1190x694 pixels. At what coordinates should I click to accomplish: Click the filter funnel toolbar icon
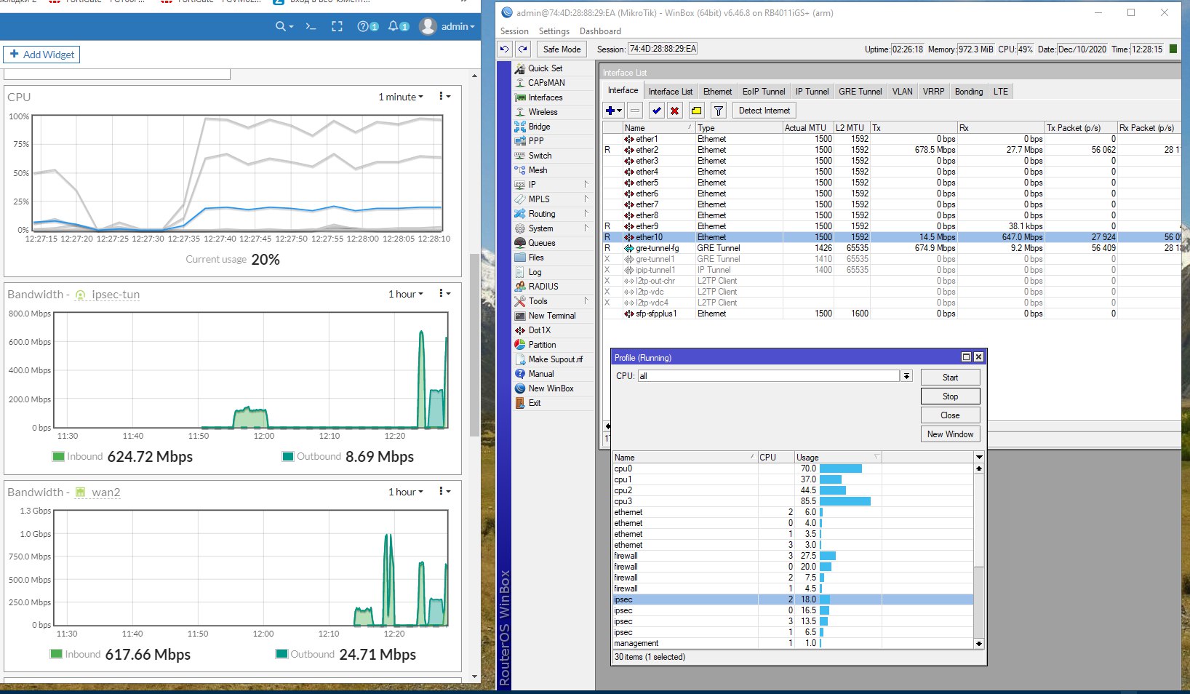coord(718,111)
